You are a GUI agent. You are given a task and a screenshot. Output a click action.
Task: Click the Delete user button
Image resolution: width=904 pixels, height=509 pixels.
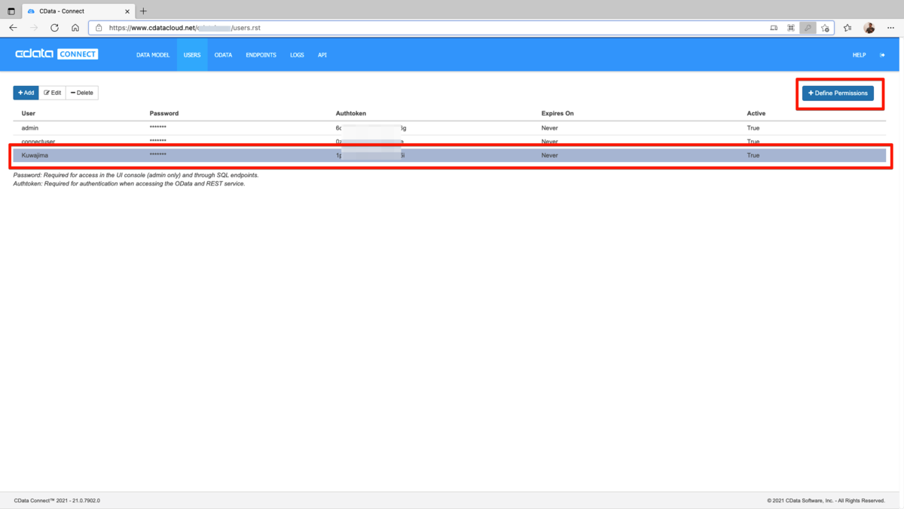coord(82,93)
